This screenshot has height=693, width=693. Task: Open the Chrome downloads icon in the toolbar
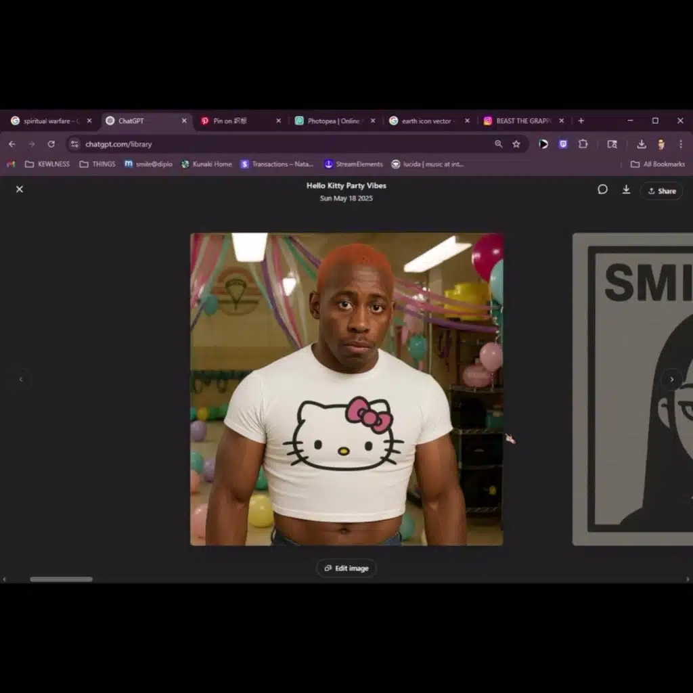click(x=642, y=144)
